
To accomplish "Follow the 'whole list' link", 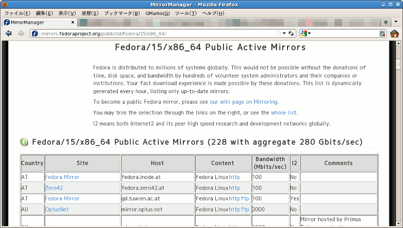I will (x=283, y=113).
